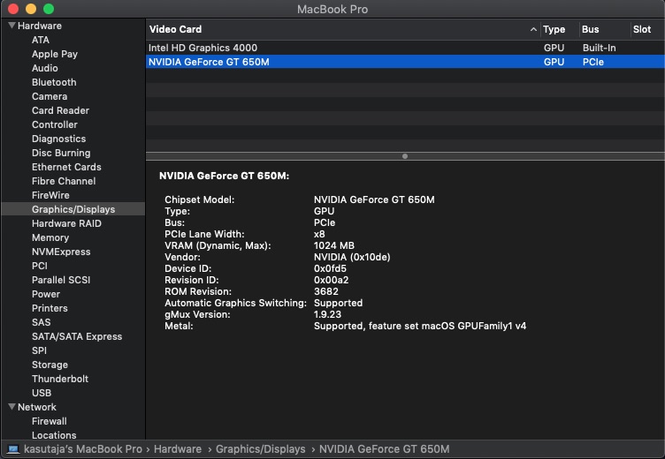Click the Network section header label
Screen dimensions: 665x459
coord(37,407)
